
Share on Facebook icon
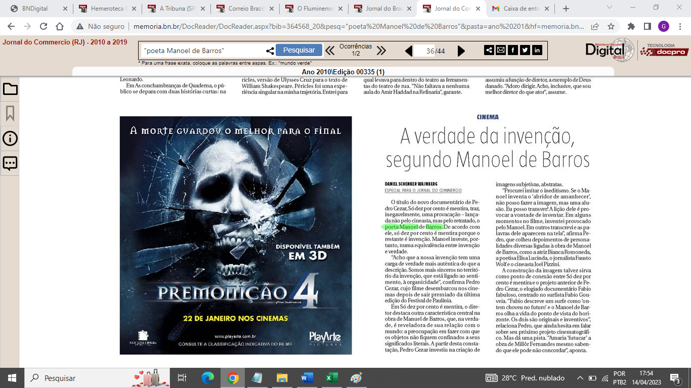[x=513, y=50]
